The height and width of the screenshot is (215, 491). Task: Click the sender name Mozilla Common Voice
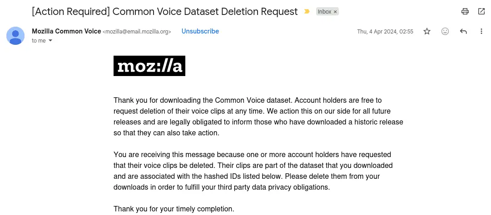pyautogui.click(x=66, y=31)
